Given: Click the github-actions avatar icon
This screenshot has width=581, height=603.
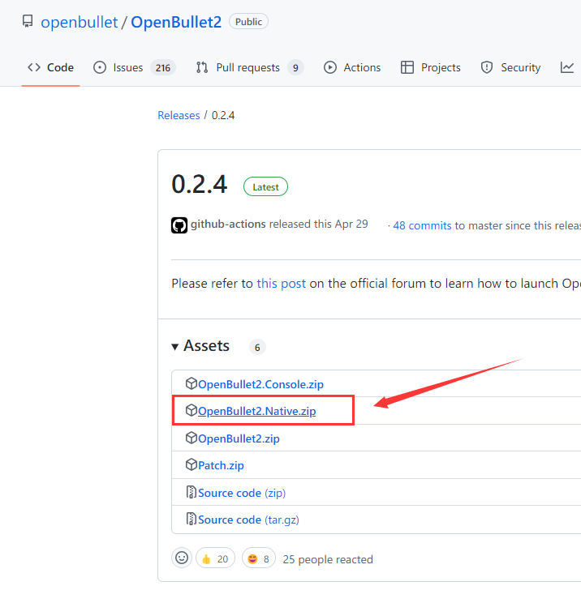Looking at the screenshot, I should [x=179, y=225].
